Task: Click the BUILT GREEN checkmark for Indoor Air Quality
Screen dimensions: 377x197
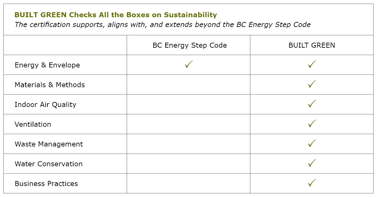Action: [312, 104]
